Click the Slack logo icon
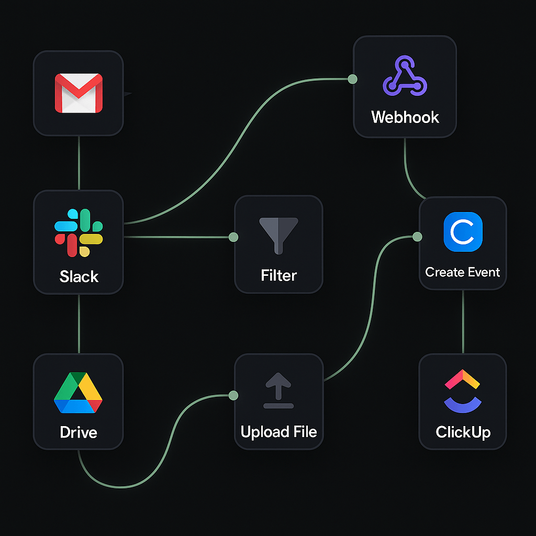This screenshot has width=536, height=536. tap(79, 233)
